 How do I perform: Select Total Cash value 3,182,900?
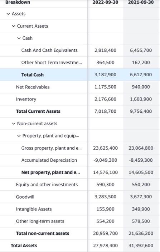(105, 75)
